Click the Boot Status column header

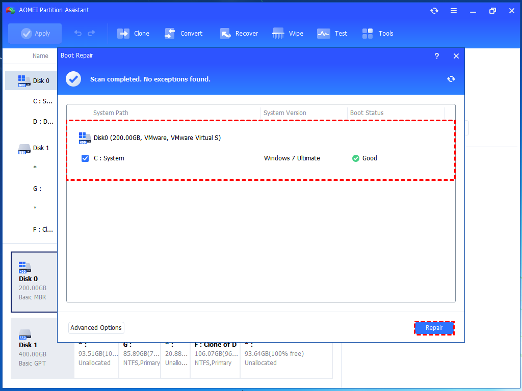point(367,113)
